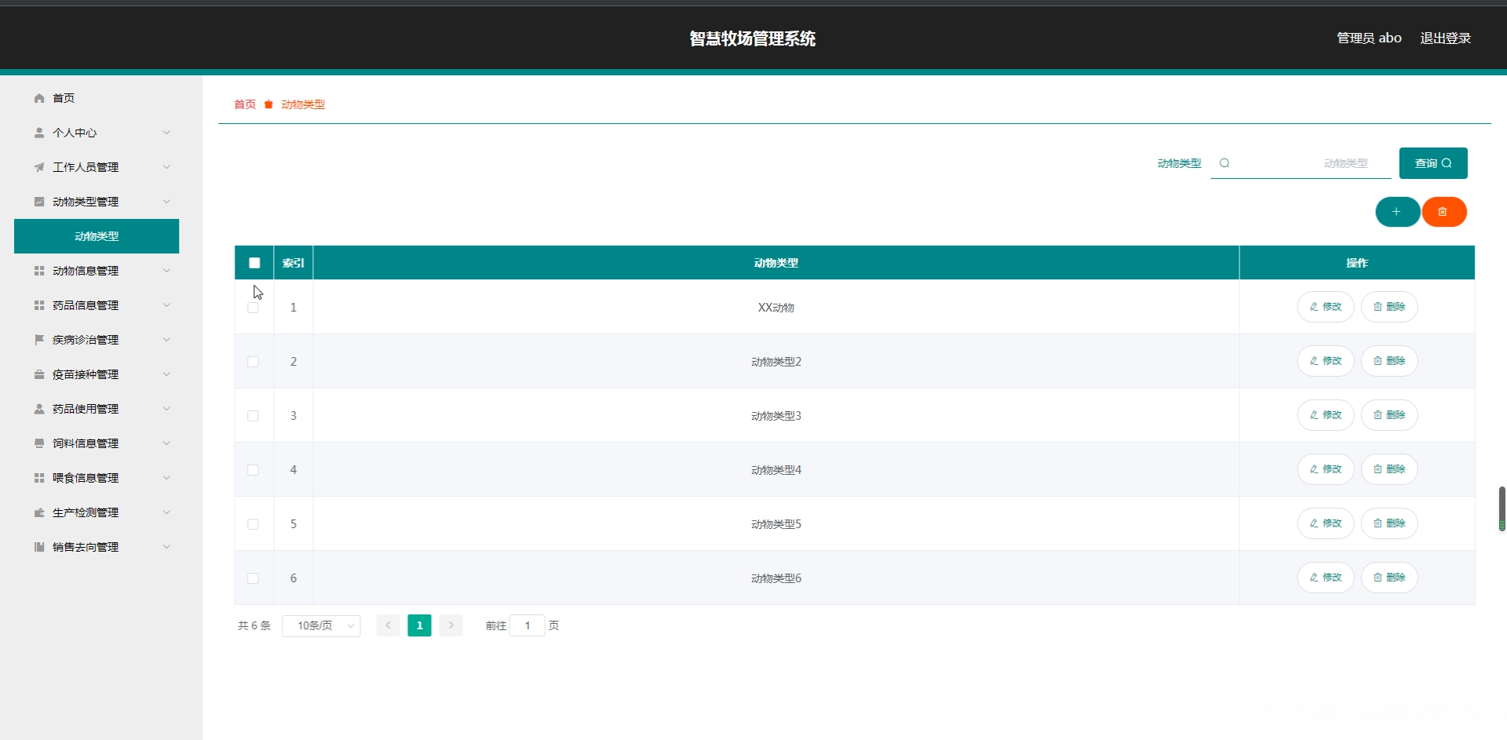Check the checkbox for row 动物类型5

click(253, 524)
